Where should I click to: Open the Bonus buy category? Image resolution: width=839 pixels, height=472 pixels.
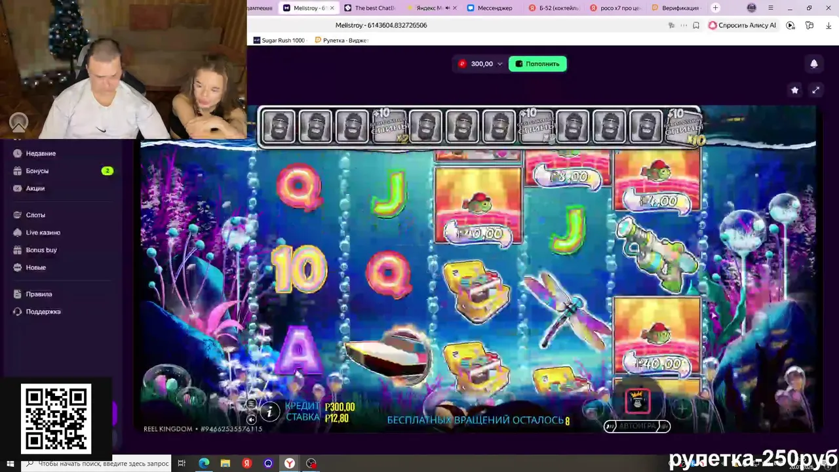coord(41,250)
